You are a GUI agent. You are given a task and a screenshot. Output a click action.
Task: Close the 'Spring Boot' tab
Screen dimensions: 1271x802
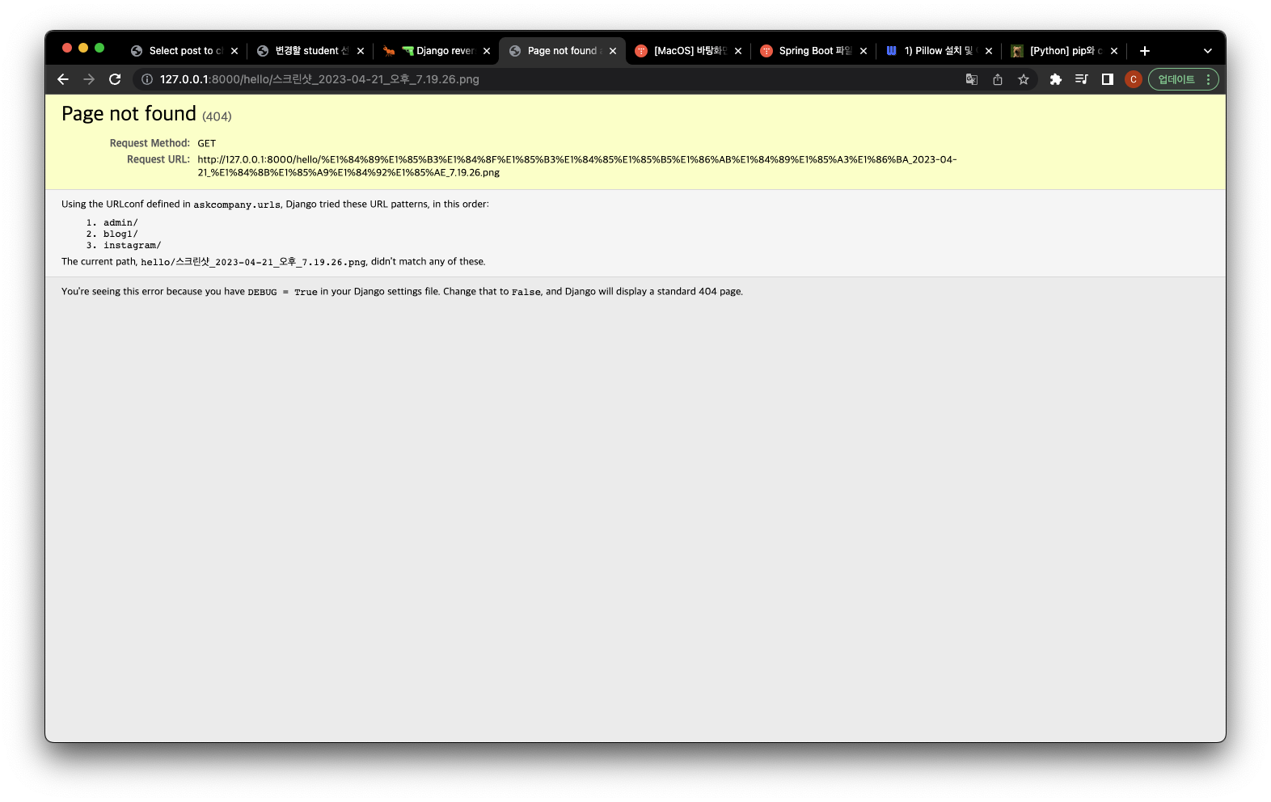(864, 51)
